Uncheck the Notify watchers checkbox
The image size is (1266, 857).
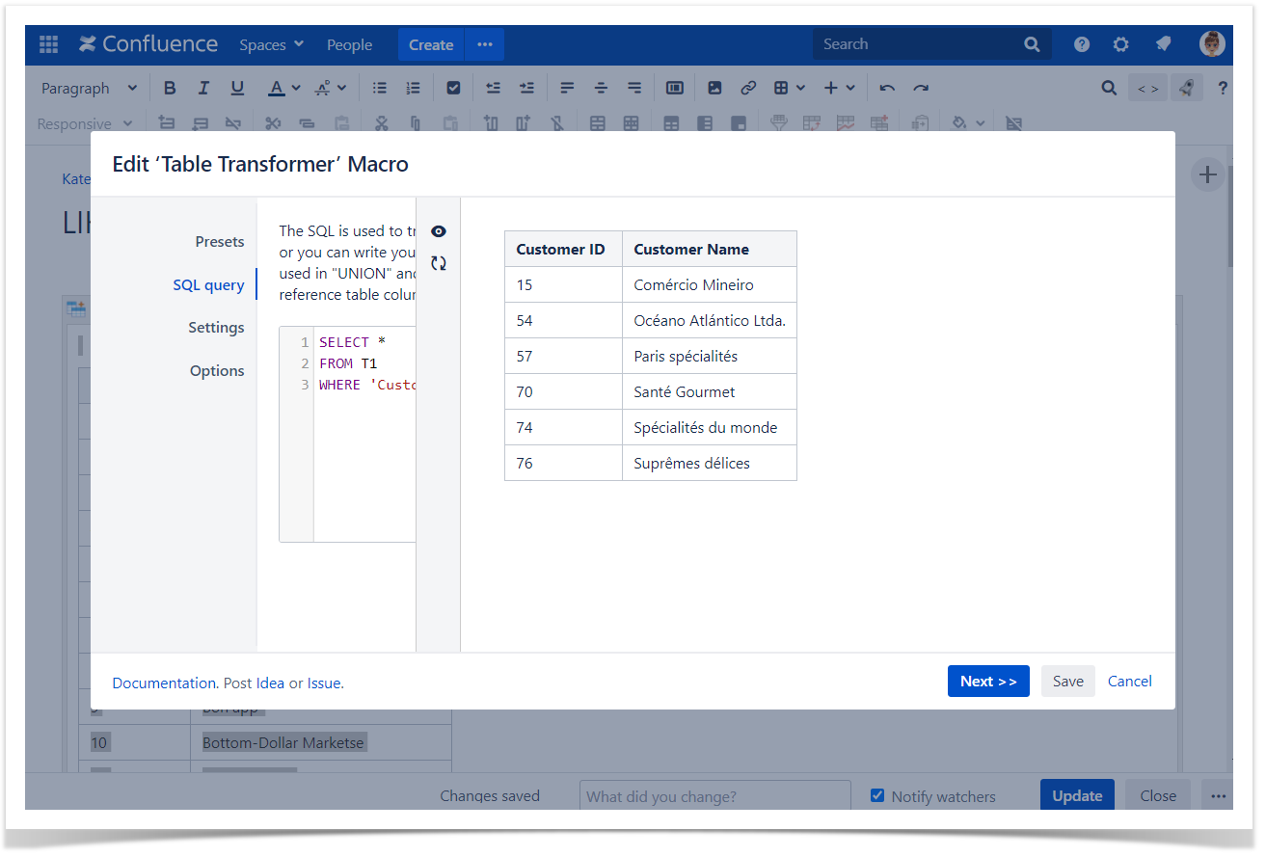click(x=877, y=795)
